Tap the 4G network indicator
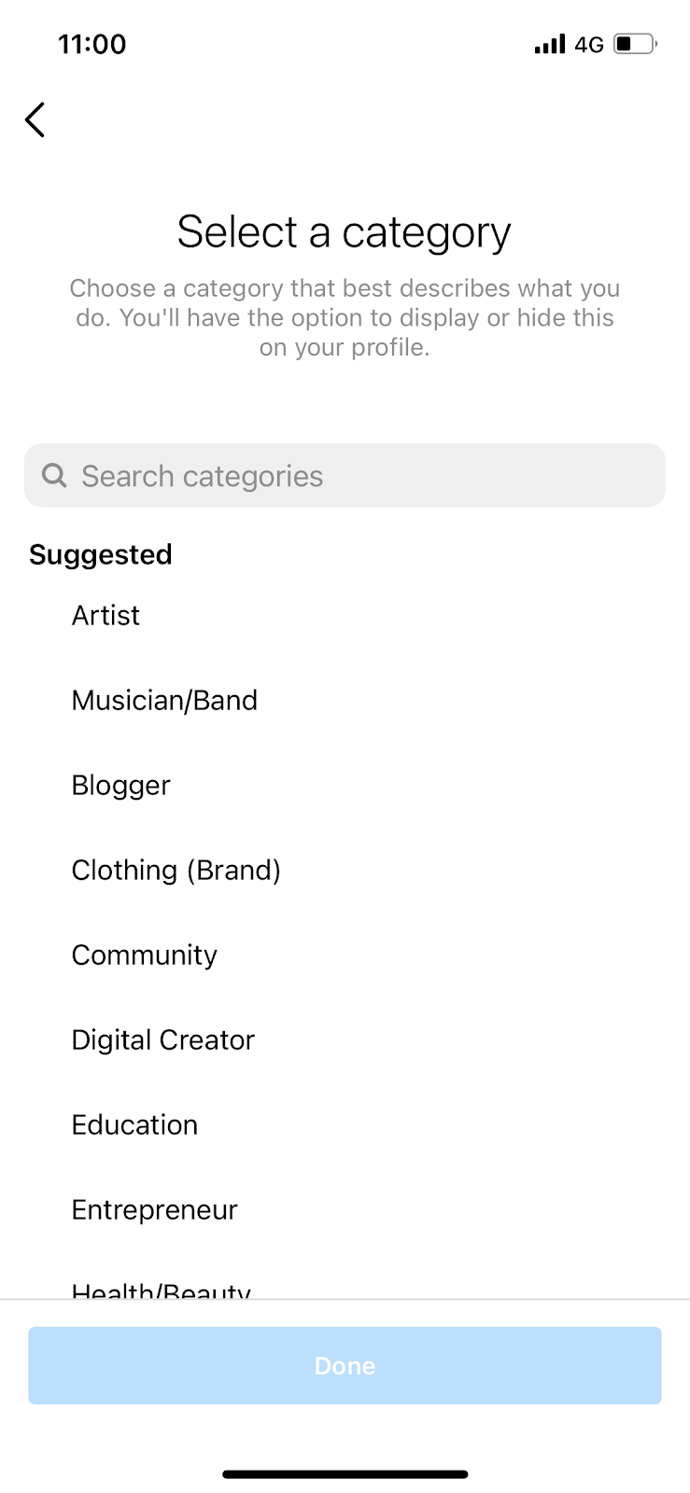Image resolution: width=690 pixels, height=1493 pixels. point(589,44)
